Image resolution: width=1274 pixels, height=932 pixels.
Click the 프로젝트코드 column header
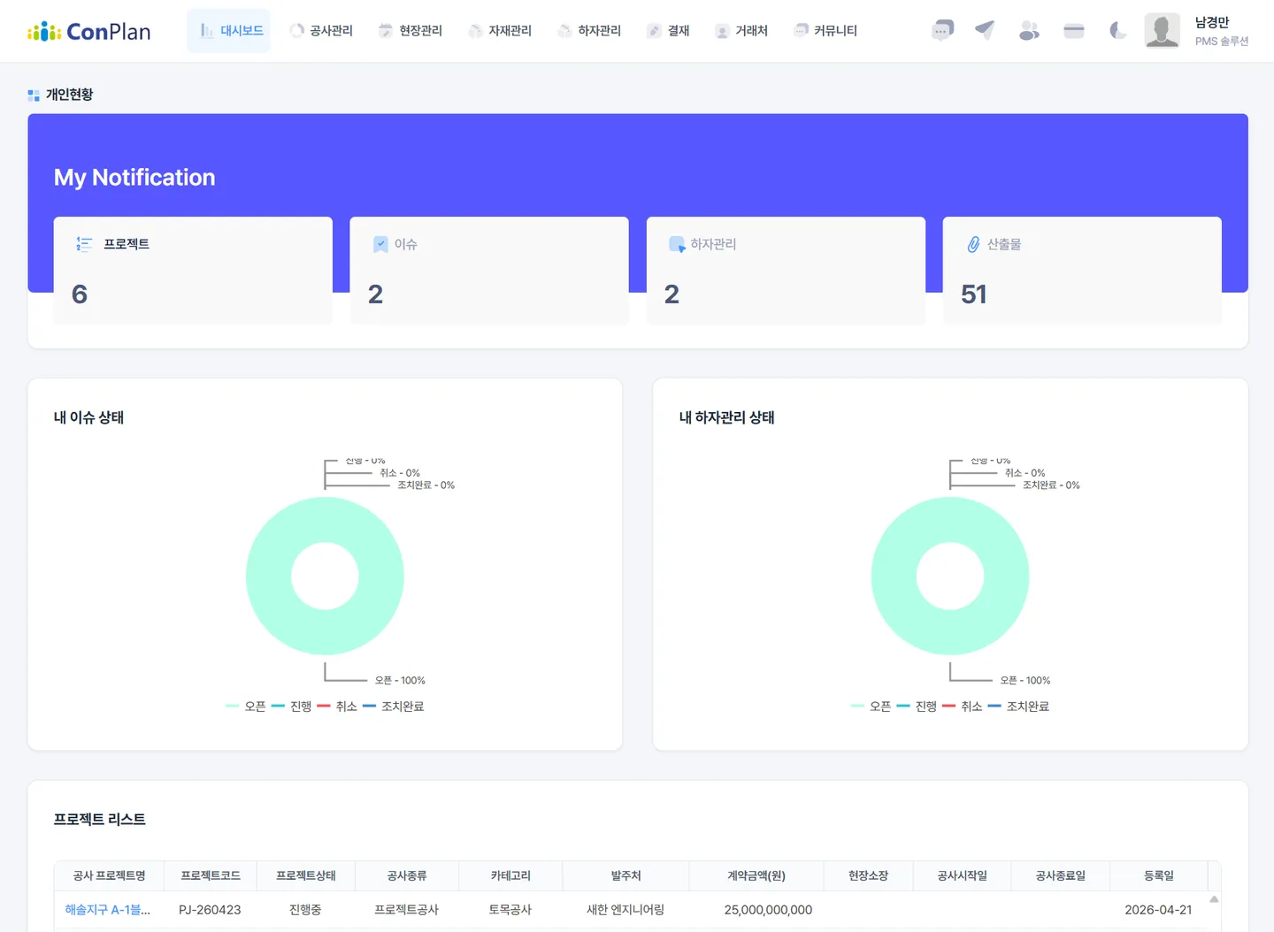click(211, 875)
